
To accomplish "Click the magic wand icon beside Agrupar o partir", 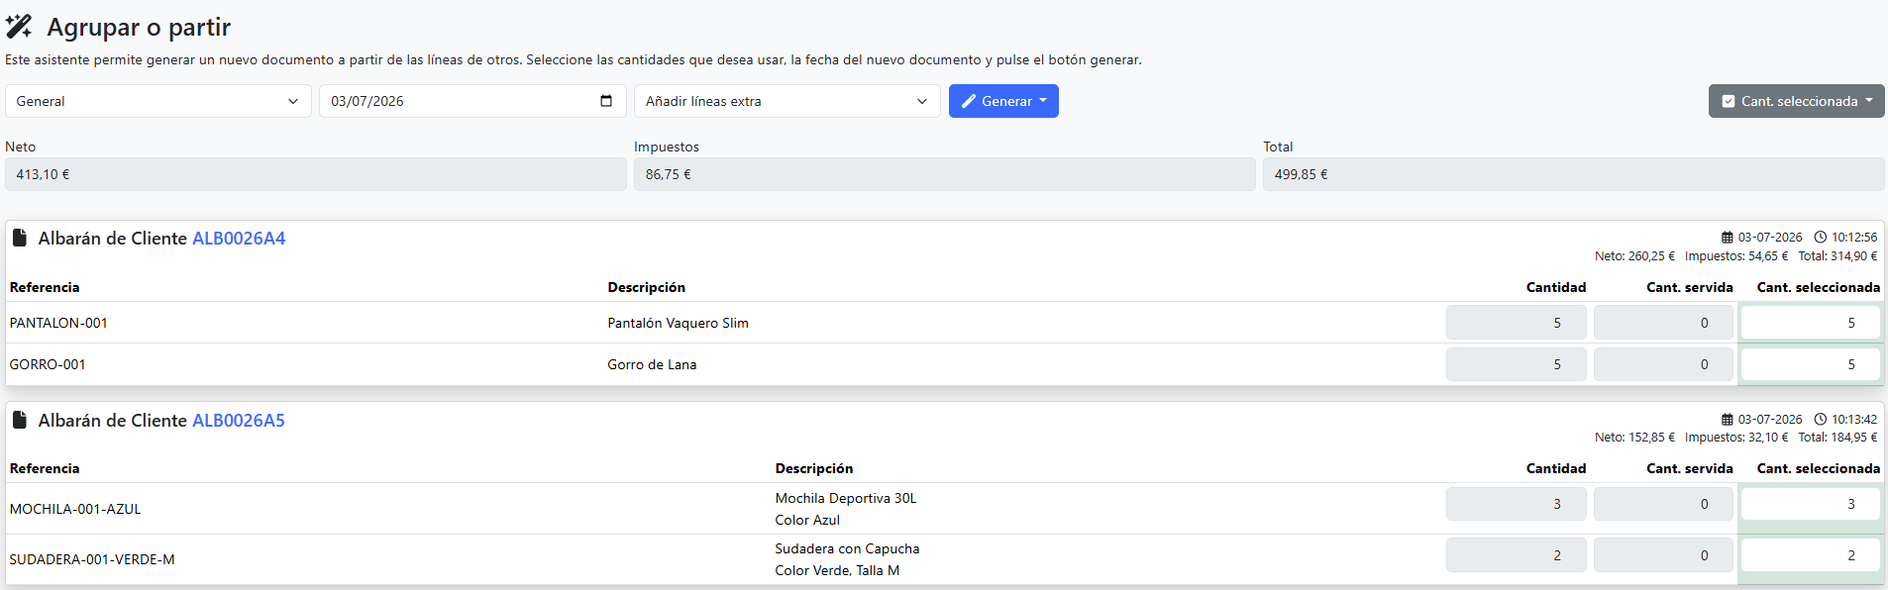I will (19, 27).
